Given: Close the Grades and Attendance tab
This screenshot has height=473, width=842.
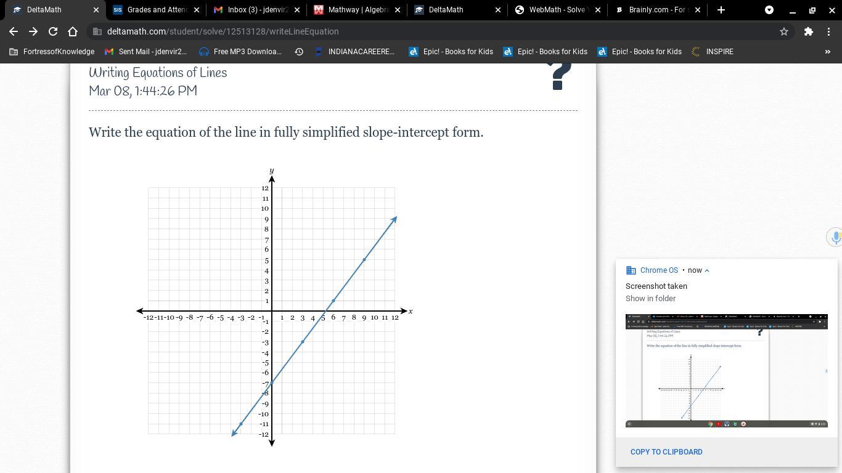Looking at the screenshot, I should point(197,10).
